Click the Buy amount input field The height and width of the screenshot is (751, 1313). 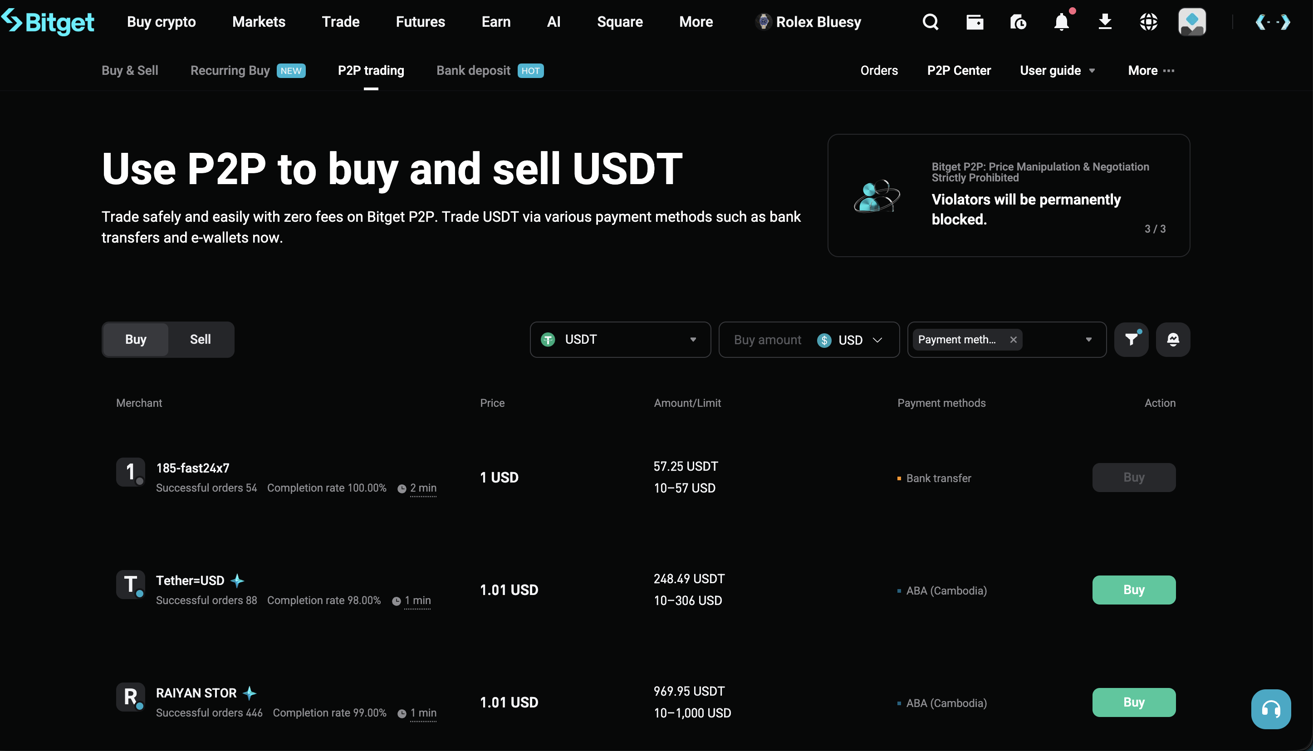(768, 340)
